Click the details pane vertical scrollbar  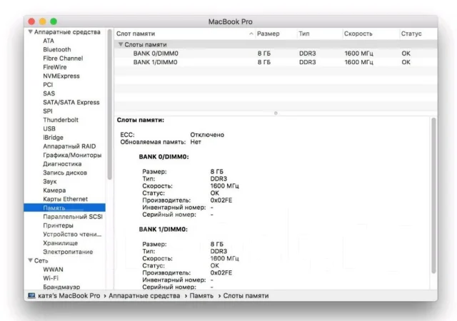[433, 195]
